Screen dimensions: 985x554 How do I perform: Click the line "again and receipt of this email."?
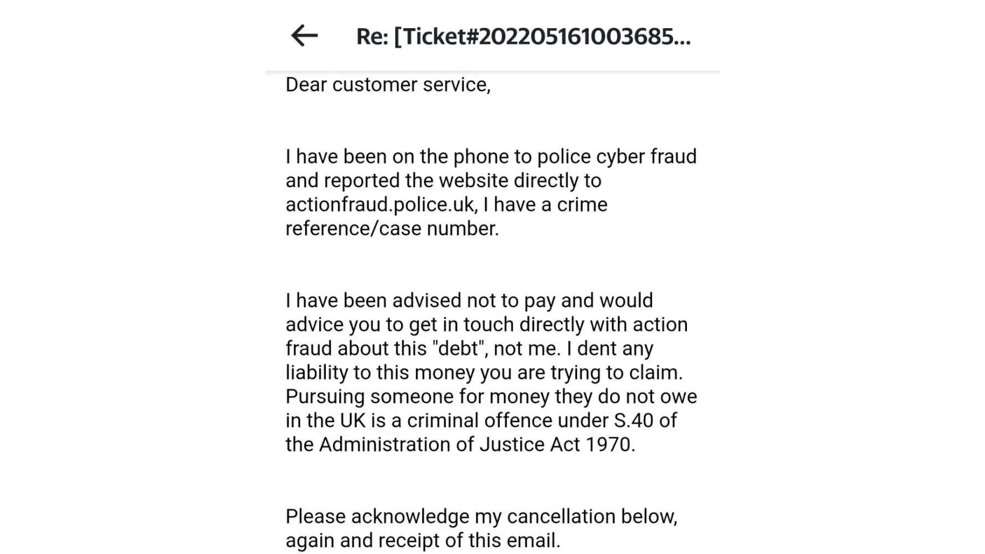click(x=423, y=541)
